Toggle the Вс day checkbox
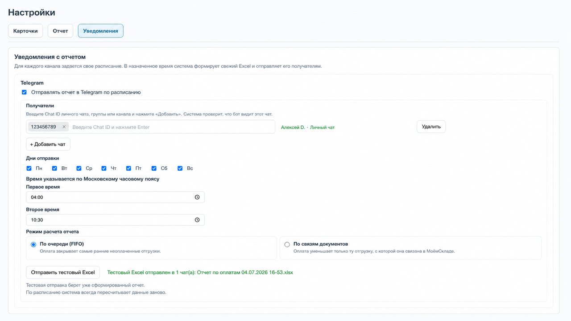 pos(180,169)
